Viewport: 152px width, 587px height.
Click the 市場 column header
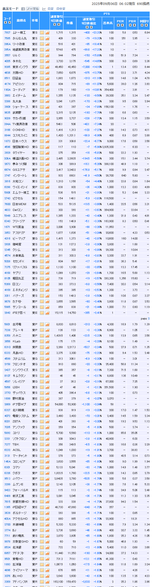35,21
